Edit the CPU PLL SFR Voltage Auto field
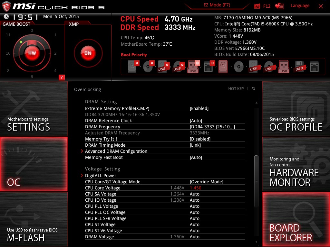Screen dimensions: 330x247 (x=194, y=218)
